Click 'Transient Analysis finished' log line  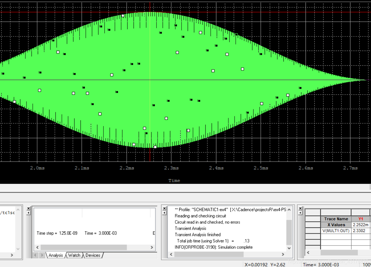[198, 235]
